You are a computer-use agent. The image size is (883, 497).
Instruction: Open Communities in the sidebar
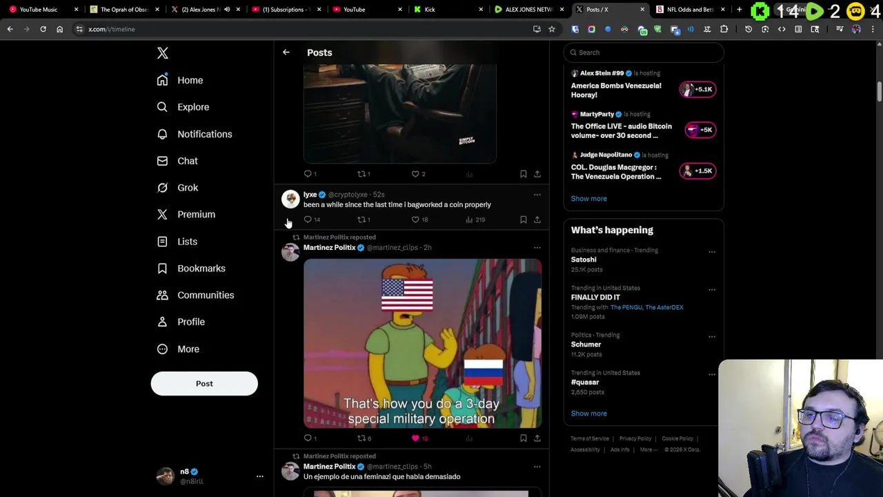[x=195, y=295]
